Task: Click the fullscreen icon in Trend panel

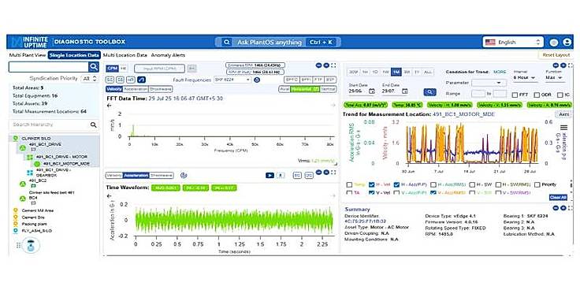Action: (570, 65)
